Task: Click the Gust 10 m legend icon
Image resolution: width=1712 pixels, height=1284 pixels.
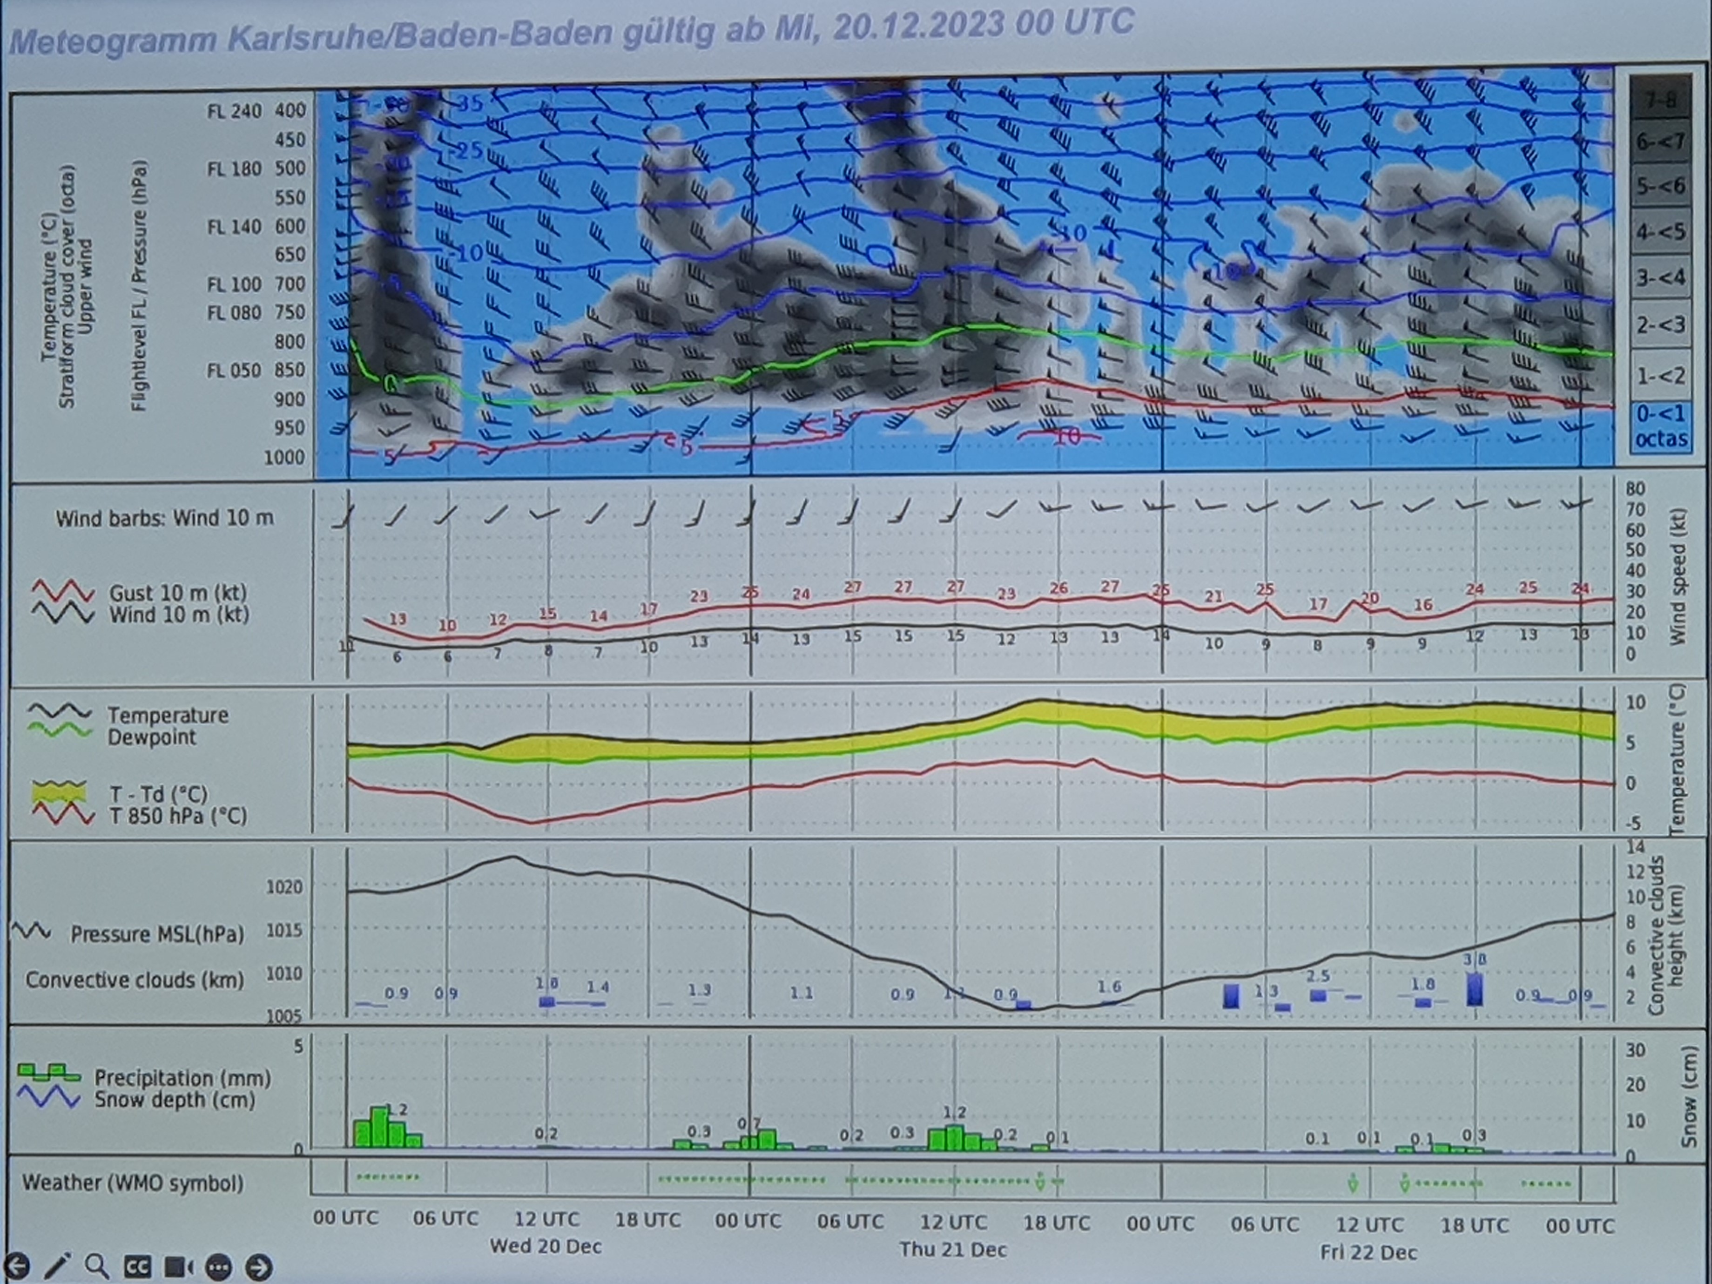Action: point(63,591)
